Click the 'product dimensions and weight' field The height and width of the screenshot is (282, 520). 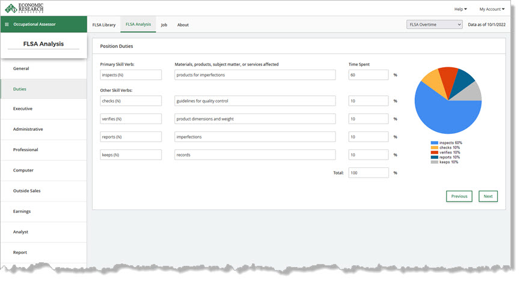point(255,119)
